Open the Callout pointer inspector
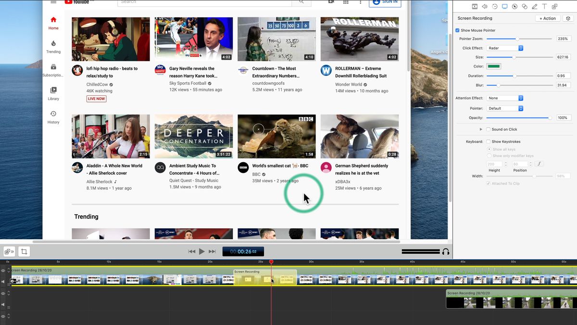 [x=514, y=6]
